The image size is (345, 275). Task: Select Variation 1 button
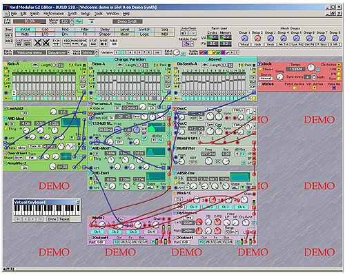coord(117,52)
